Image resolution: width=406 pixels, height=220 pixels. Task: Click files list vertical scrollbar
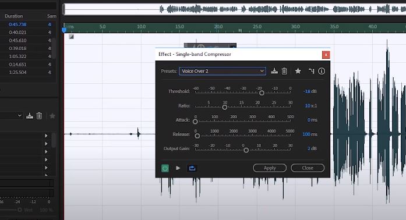(54, 48)
